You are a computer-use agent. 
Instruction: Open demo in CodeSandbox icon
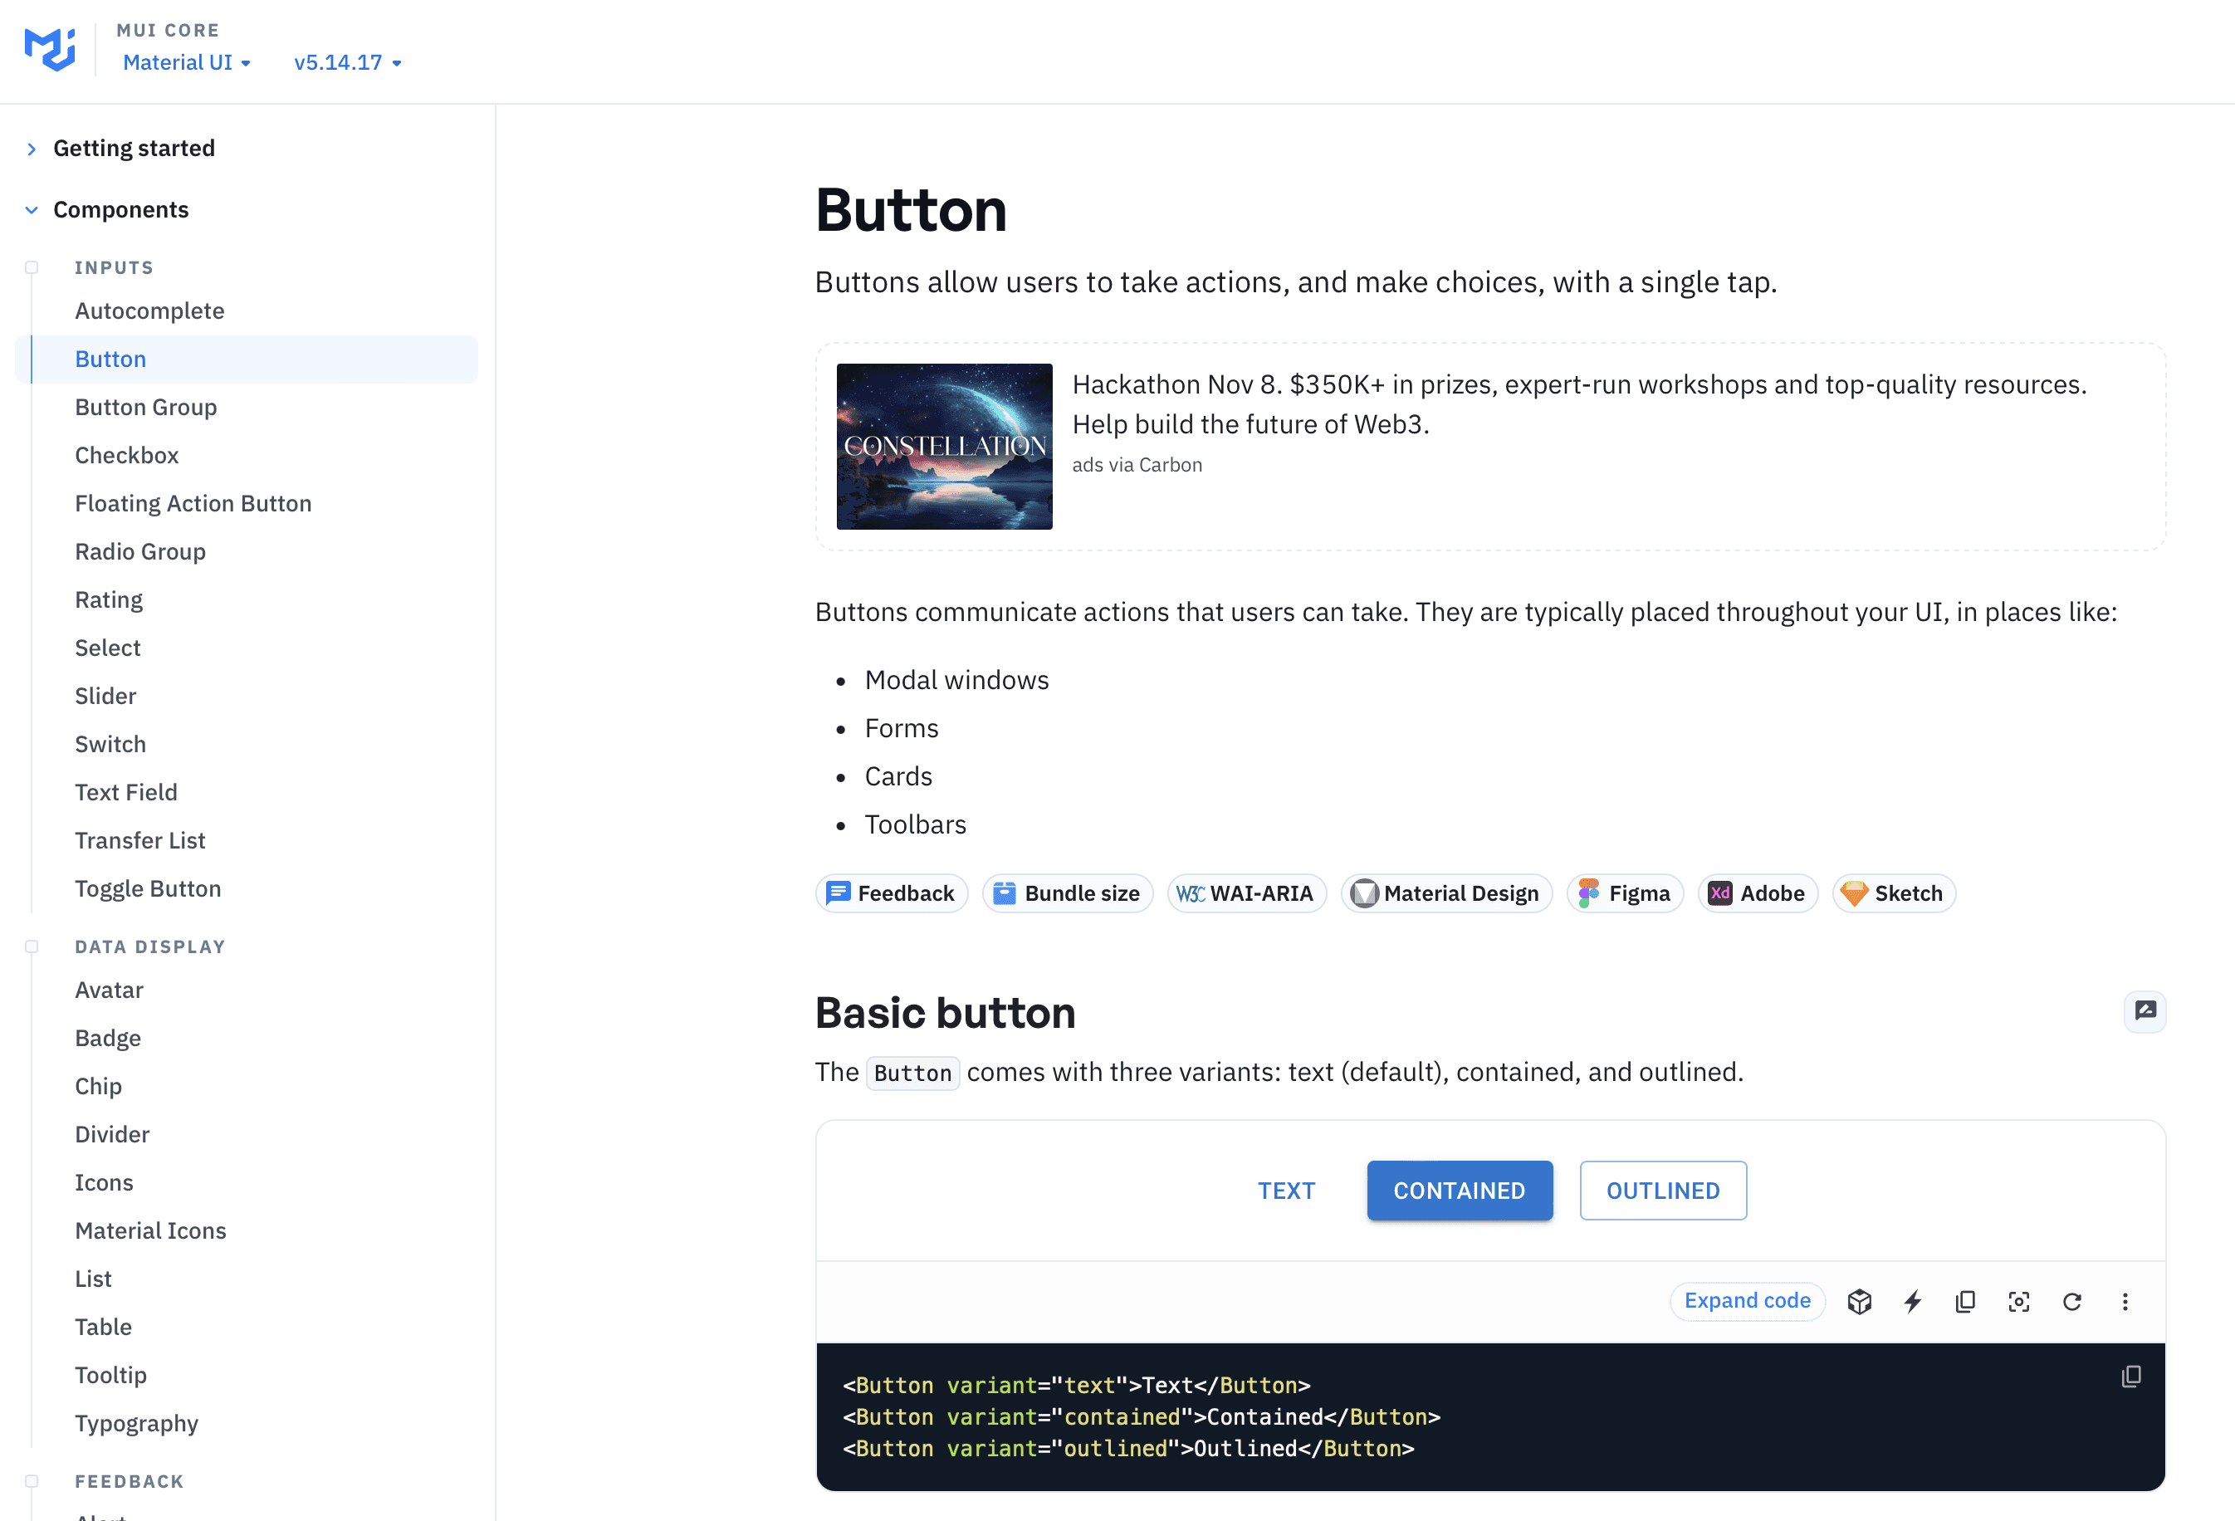coord(1859,1301)
